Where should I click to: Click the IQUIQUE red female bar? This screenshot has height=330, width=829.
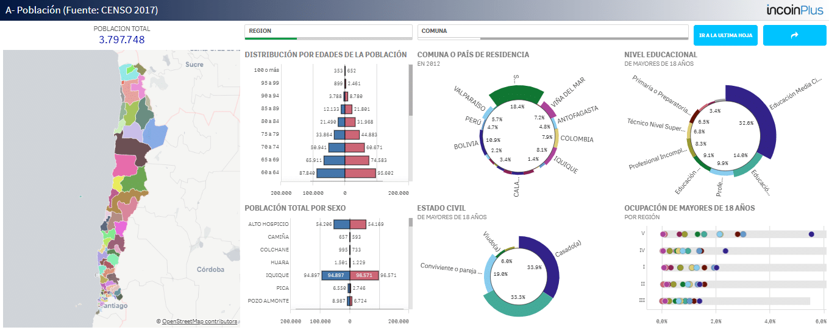[x=365, y=275]
